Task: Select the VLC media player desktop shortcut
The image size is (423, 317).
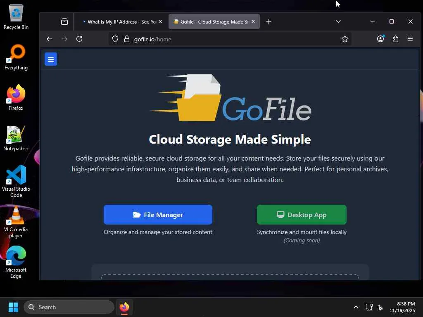Action: 16,222
